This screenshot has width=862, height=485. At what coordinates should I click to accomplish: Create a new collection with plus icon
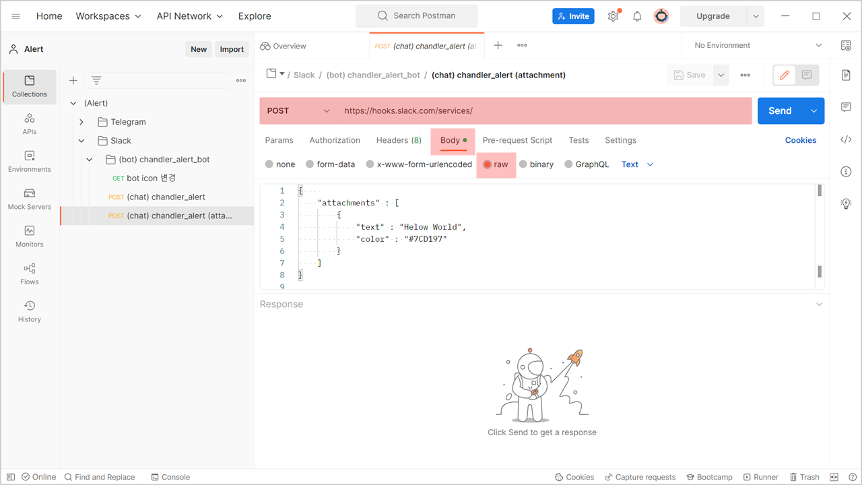(73, 81)
